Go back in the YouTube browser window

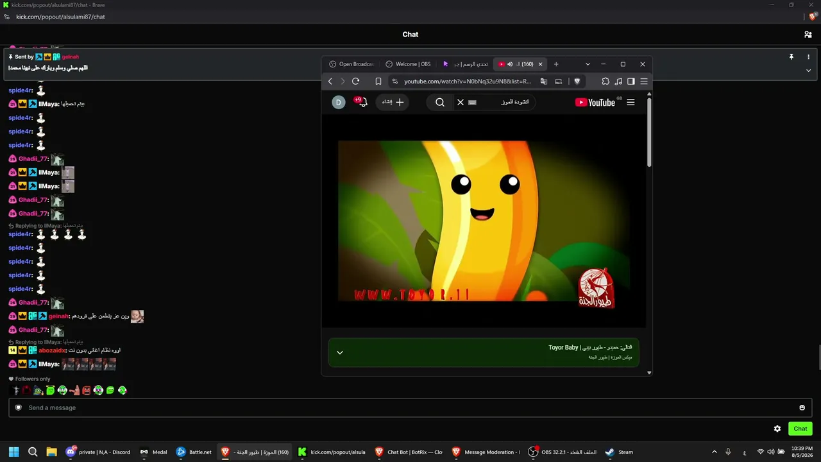pos(330,81)
